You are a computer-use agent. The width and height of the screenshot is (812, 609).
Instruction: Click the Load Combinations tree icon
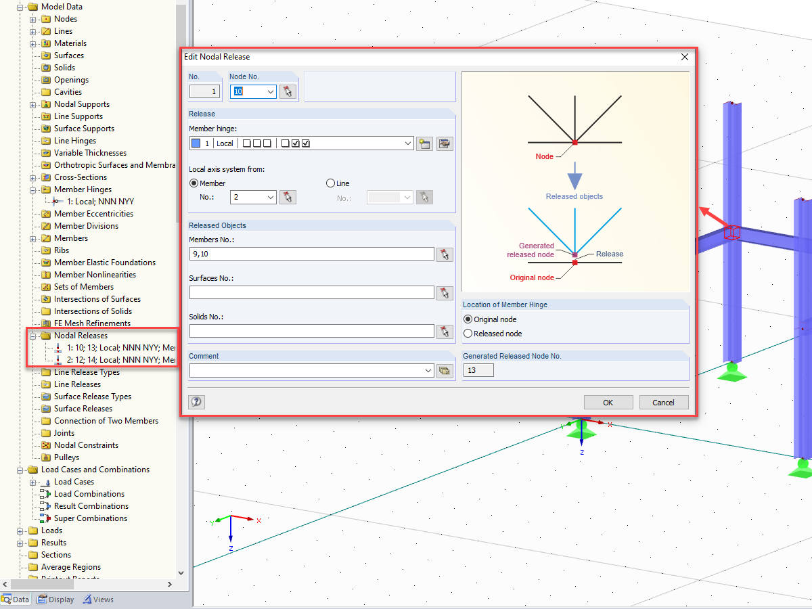[46, 494]
